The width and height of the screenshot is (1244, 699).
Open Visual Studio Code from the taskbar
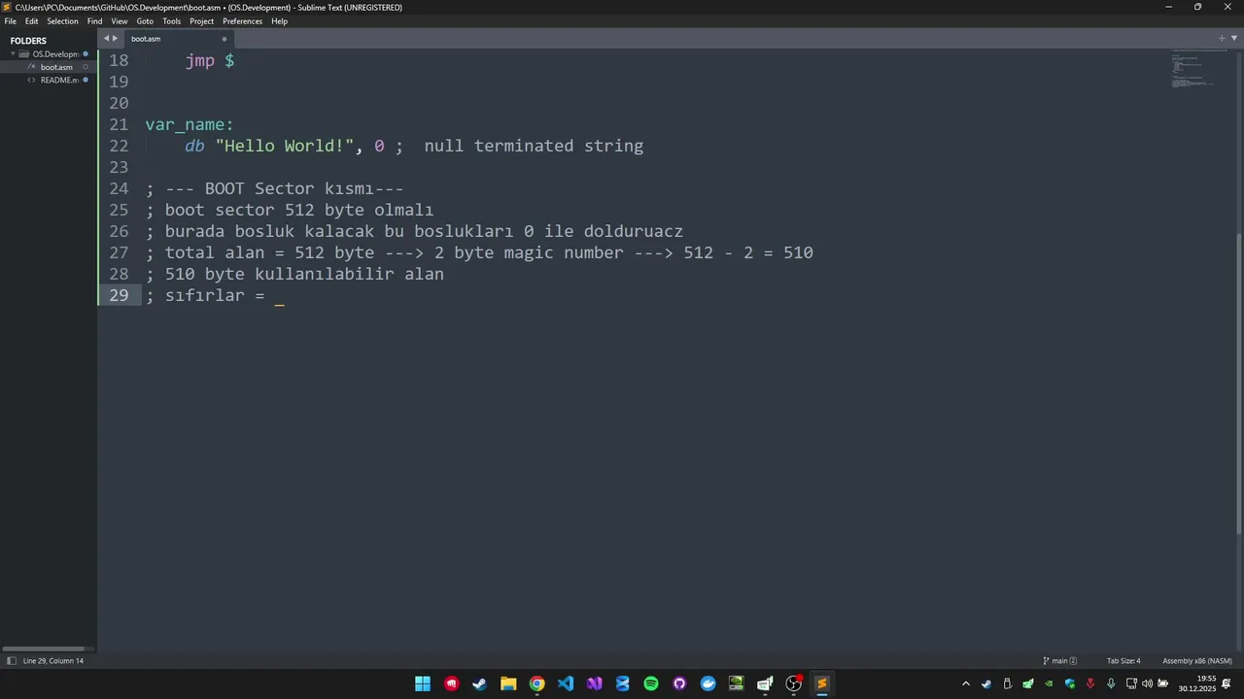[x=566, y=683]
